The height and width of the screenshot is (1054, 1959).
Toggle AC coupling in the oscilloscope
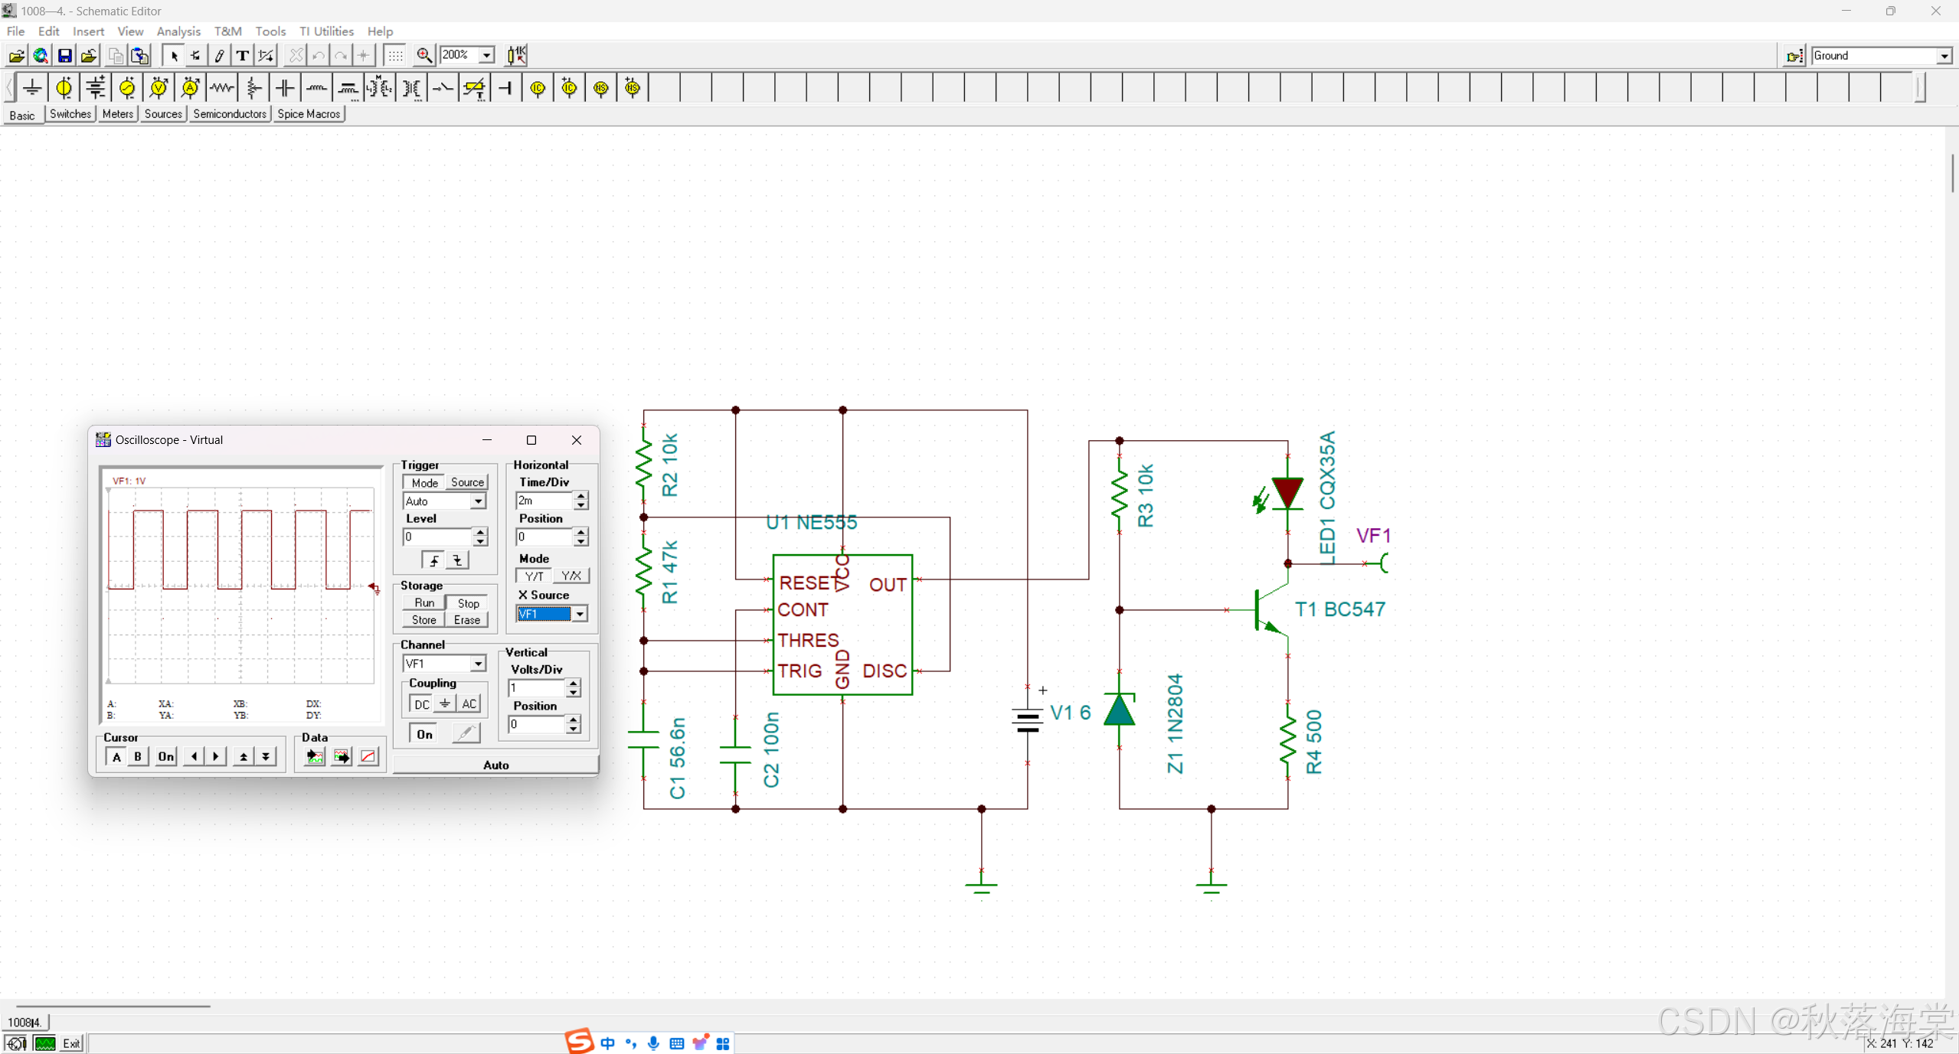click(469, 704)
